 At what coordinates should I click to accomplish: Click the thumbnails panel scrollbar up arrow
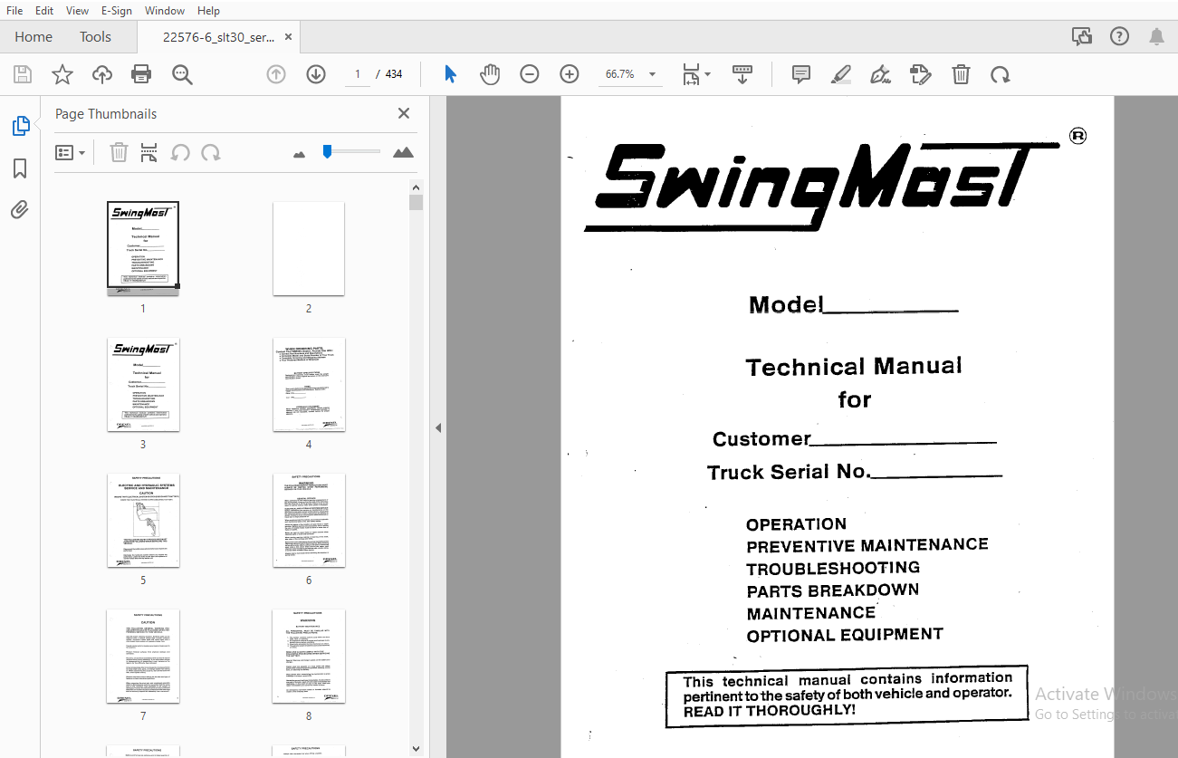416,187
